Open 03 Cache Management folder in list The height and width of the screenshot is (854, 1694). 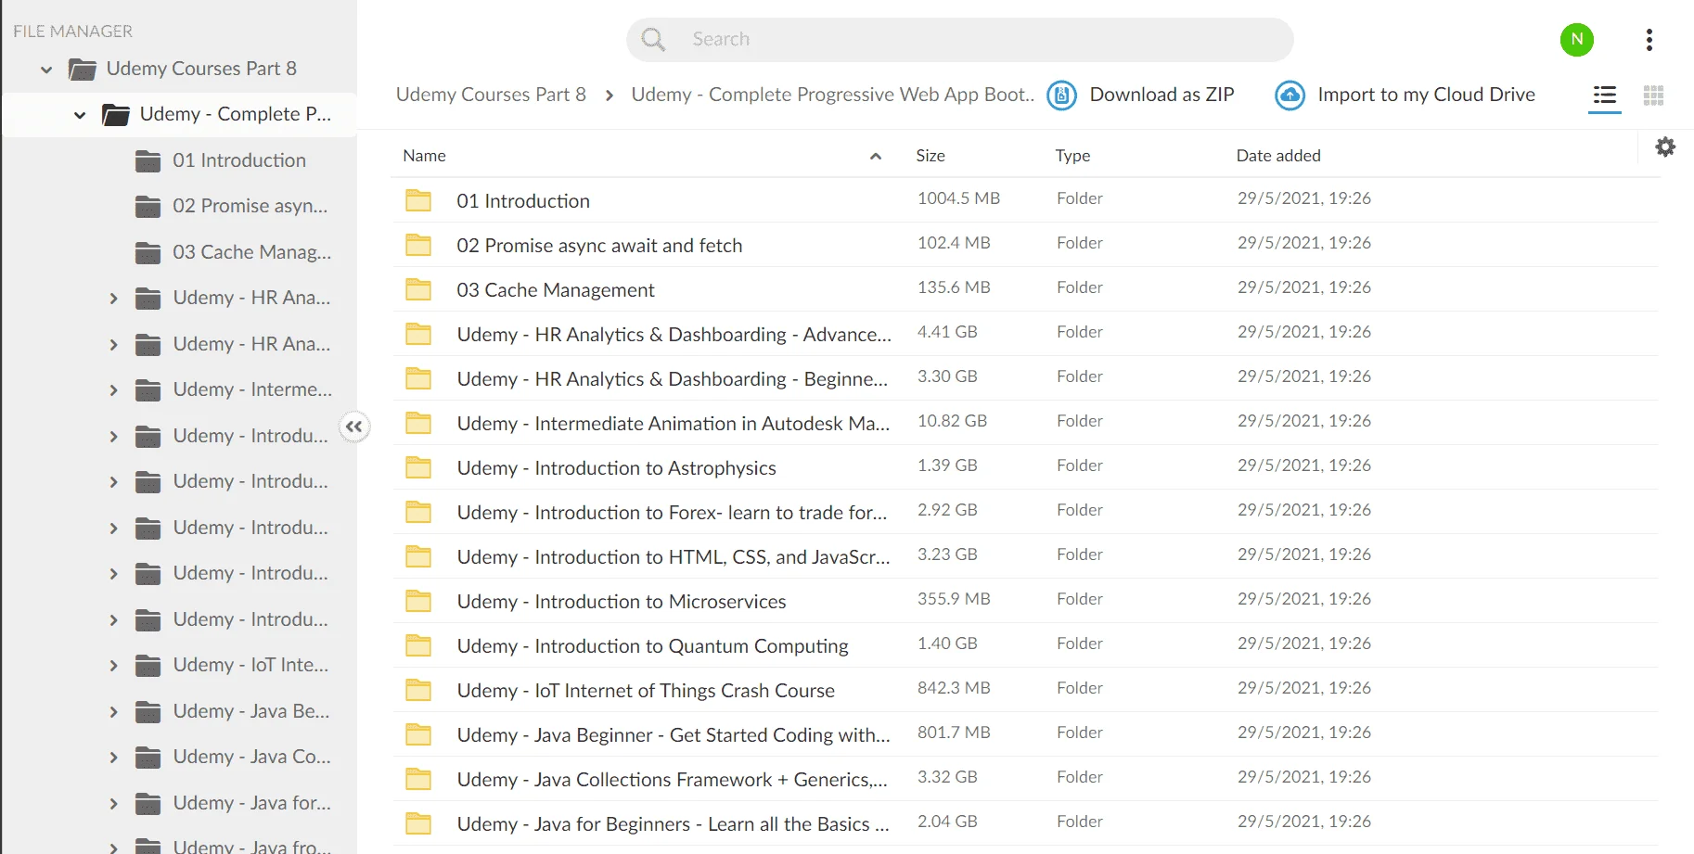pyautogui.click(x=556, y=289)
